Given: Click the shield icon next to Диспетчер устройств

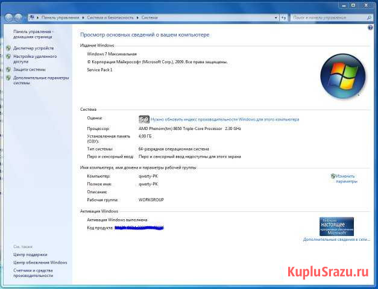Looking at the screenshot, I should tap(8, 48).
